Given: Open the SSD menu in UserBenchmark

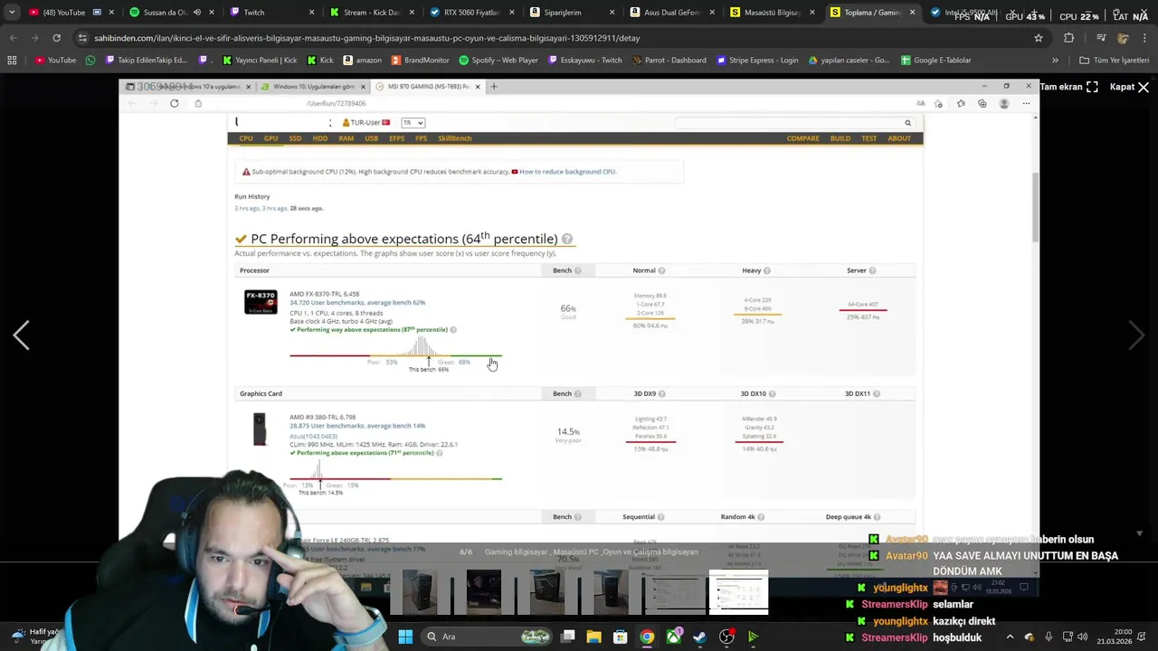Looking at the screenshot, I should click(x=295, y=138).
